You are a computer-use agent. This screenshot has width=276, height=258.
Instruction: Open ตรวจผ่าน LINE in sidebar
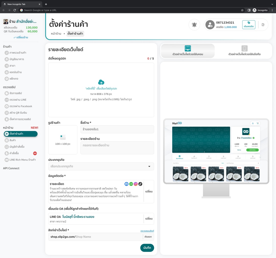[18, 100]
